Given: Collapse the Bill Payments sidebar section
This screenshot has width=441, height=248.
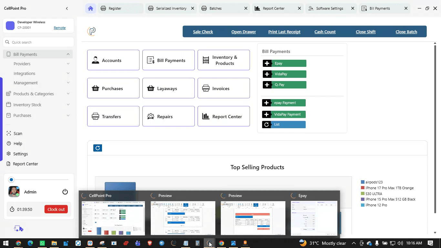Looking at the screenshot, I should click(68, 54).
